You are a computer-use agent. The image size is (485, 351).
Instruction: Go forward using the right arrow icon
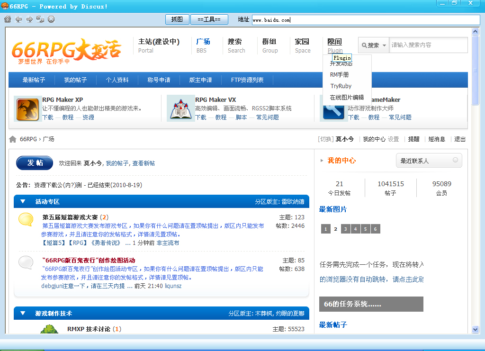pos(29,19)
